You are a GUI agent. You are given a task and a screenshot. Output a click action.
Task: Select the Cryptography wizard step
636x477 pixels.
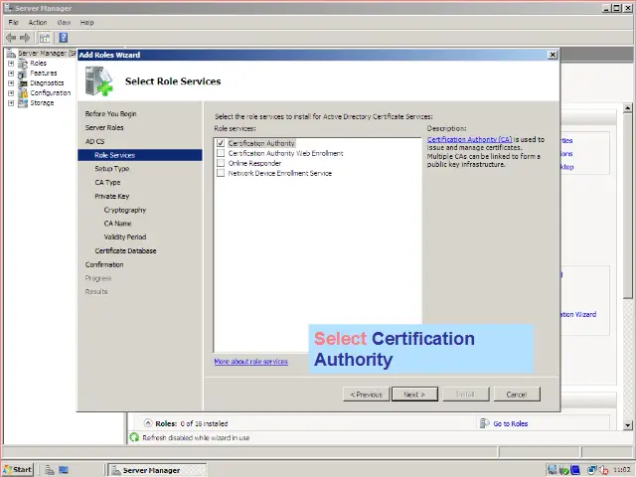click(125, 210)
